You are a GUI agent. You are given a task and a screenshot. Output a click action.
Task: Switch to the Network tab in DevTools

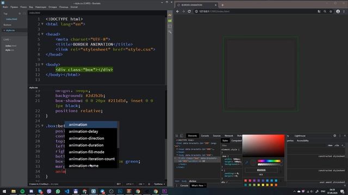[x=228, y=136]
